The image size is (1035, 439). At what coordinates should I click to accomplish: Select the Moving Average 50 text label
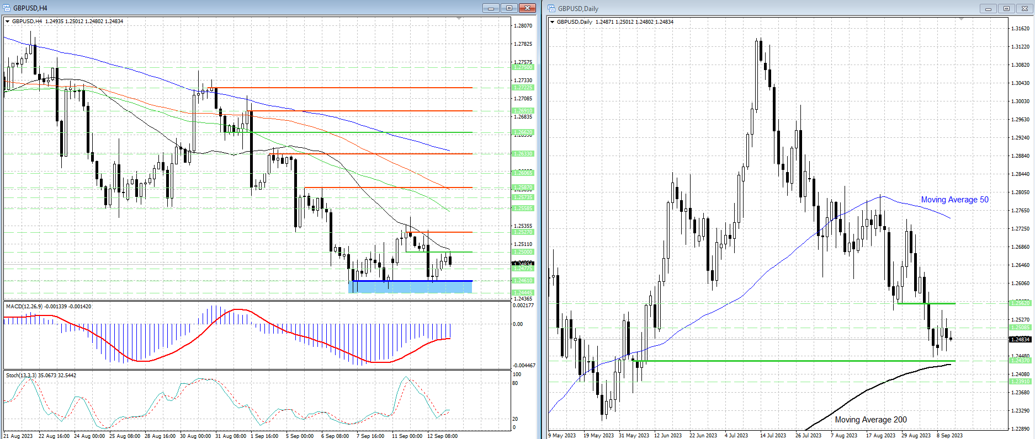click(954, 200)
